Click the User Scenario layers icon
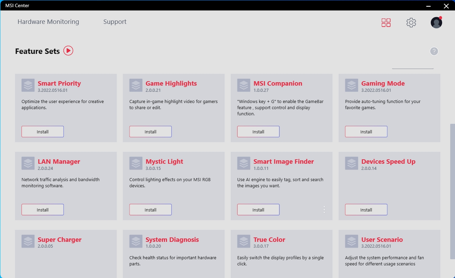455x278 pixels. pyautogui.click(x=352, y=241)
